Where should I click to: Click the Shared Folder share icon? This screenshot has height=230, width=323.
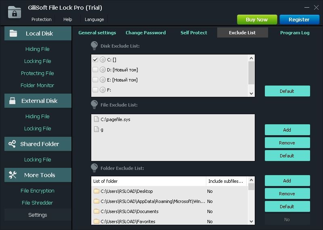click(x=12, y=144)
